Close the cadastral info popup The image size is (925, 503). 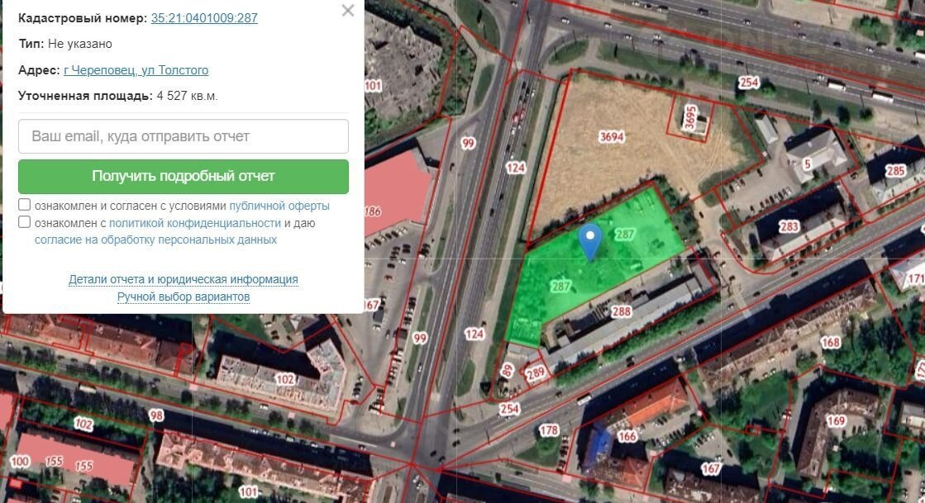[348, 11]
